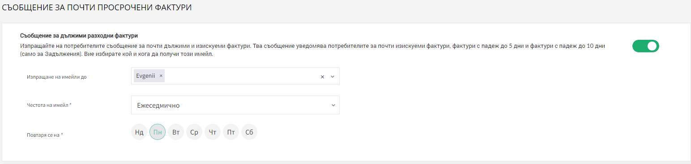Click the 'Честота на имейл' label
This screenshot has width=691, height=164.
49,105
